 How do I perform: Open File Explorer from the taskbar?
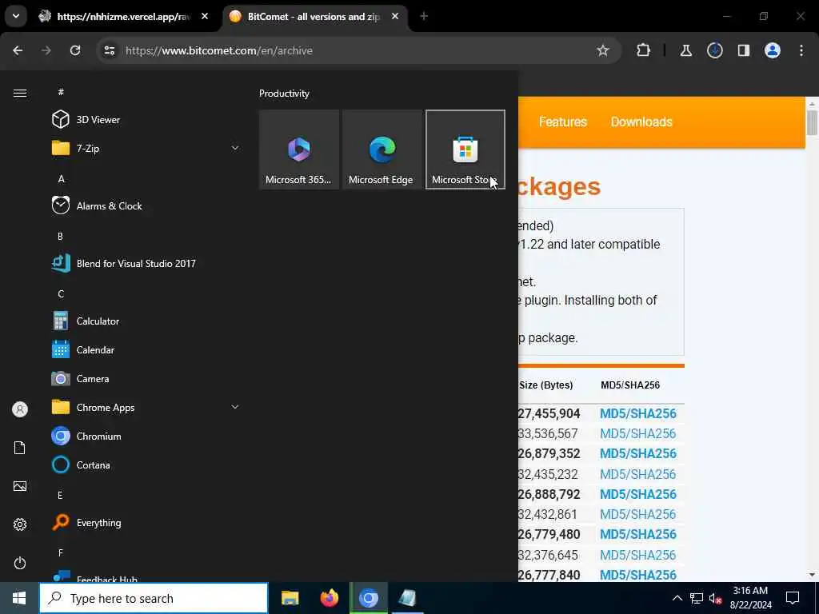click(x=290, y=598)
